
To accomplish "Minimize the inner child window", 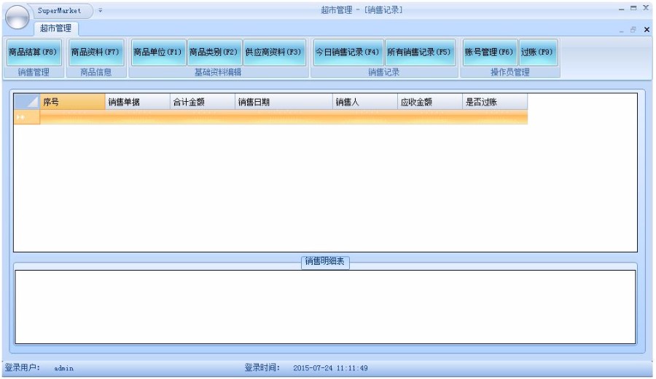I will click(621, 31).
